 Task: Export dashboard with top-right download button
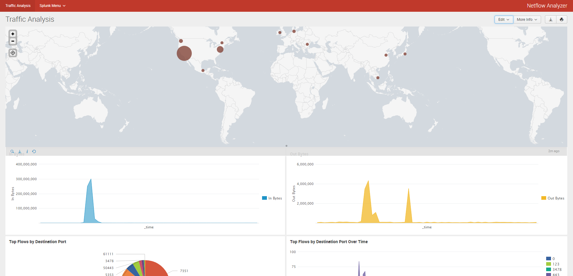coord(551,20)
